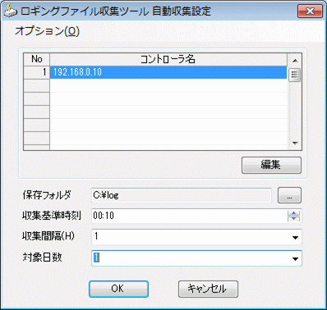Click the No column header
This screenshot has height=310, width=327.
point(37,59)
